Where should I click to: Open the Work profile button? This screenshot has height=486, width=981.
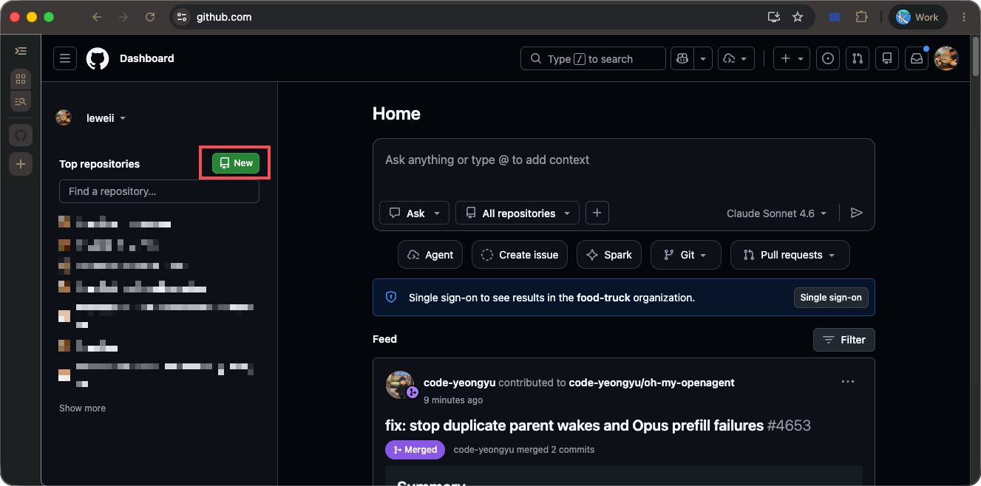point(917,17)
